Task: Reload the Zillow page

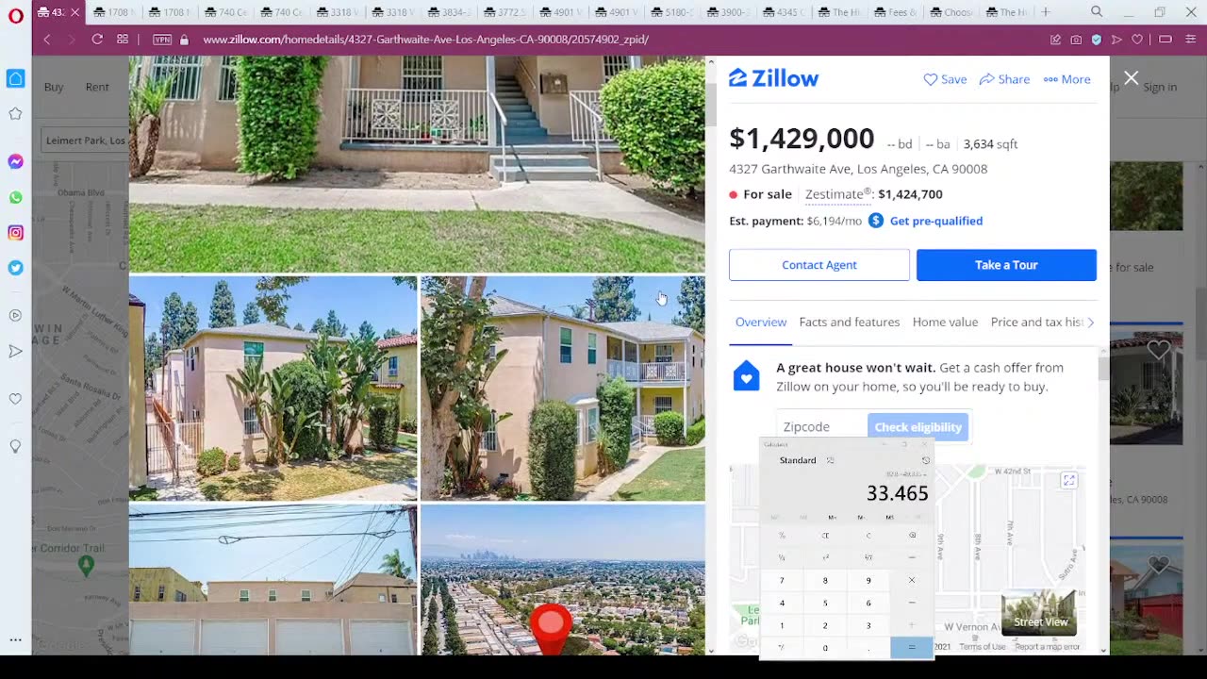Action: 97,40
